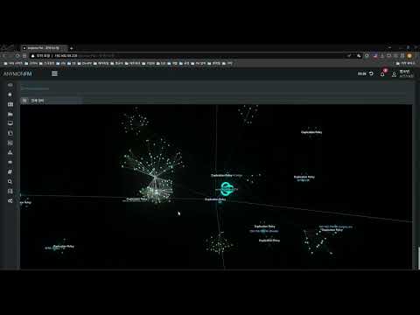This screenshot has width=420, height=315.
Task: Click the browser address bar
Action: pos(190,56)
